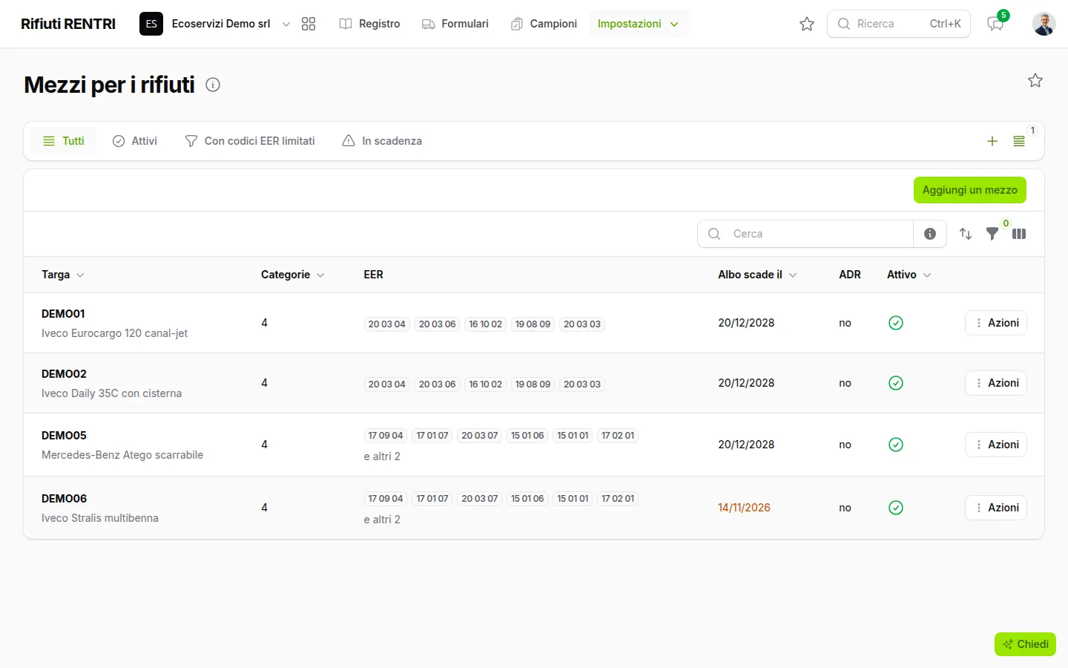This screenshot has height=668, width=1068.
Task: Open Azioni menu for DEMO06
Action: click(996, 508)
